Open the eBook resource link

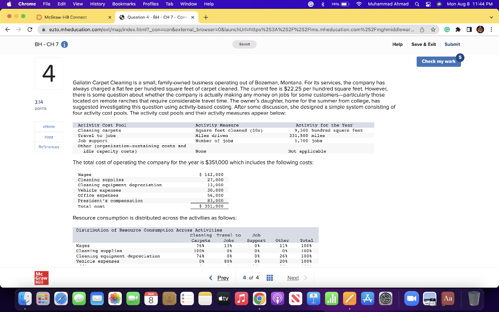coord(49,127)
